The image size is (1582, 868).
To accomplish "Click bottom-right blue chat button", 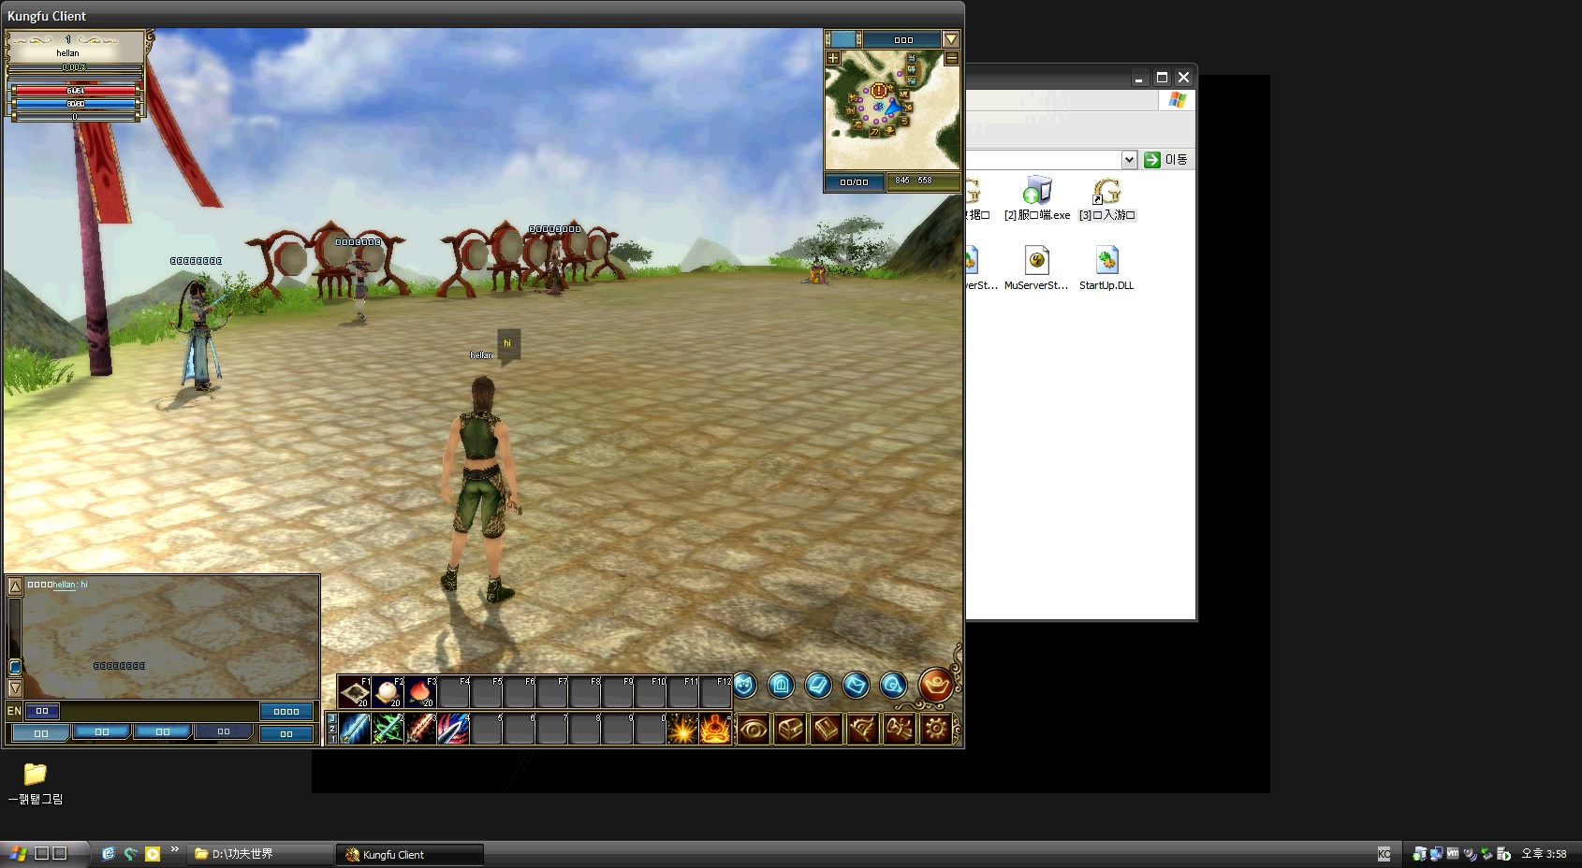I will click(286, 733).
